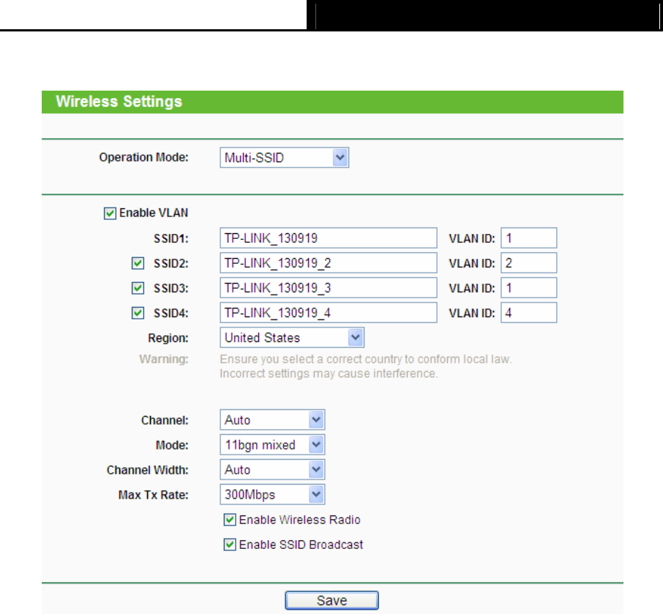The image size is (663, 614).
Task: Click the 'Channel Width:' label
Action: coord(148,470)
